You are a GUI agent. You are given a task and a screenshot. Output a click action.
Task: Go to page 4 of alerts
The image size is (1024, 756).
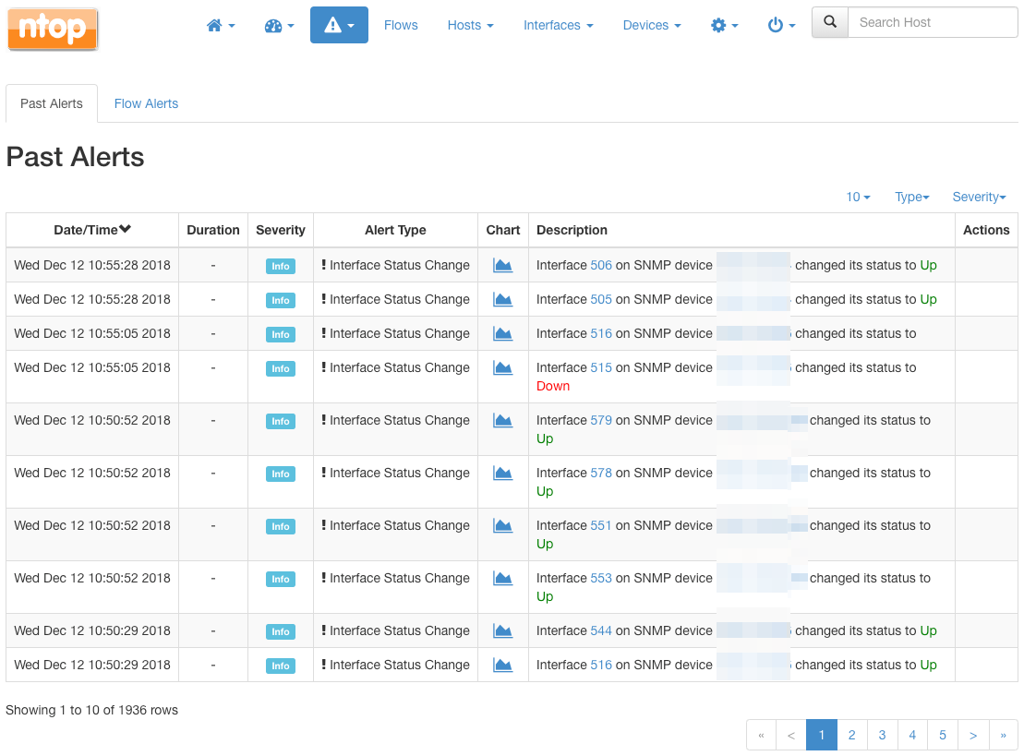click(912, 735)
